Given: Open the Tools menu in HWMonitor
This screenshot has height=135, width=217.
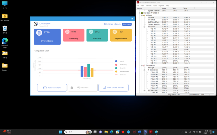Looking at the screenshot, I should point(155,6).
